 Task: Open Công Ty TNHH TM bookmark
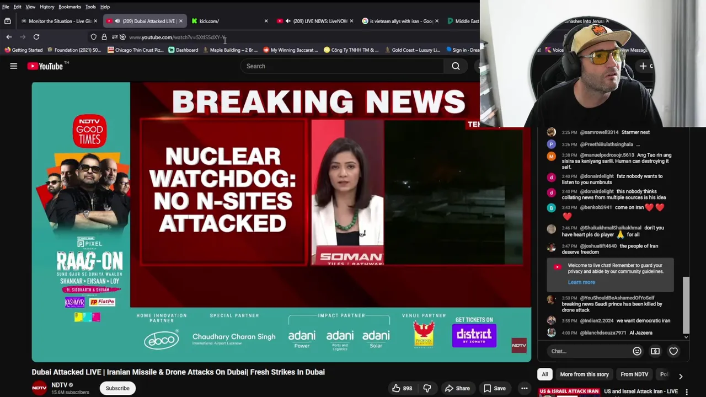(351, 50)
